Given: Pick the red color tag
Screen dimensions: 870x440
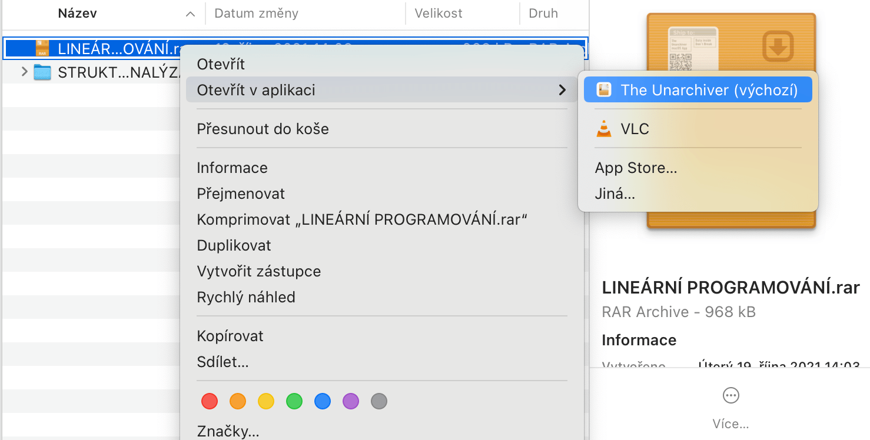Looking at the screenshot, I should [210, 402].
